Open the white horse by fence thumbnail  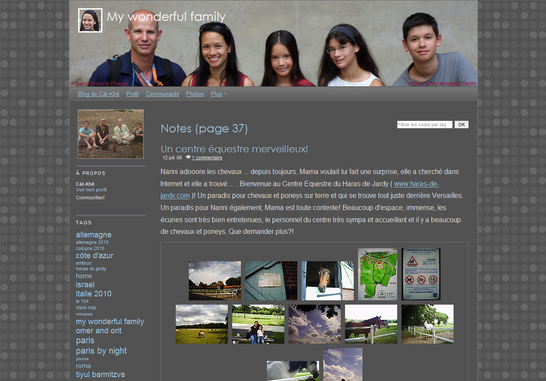pos(427,324)
